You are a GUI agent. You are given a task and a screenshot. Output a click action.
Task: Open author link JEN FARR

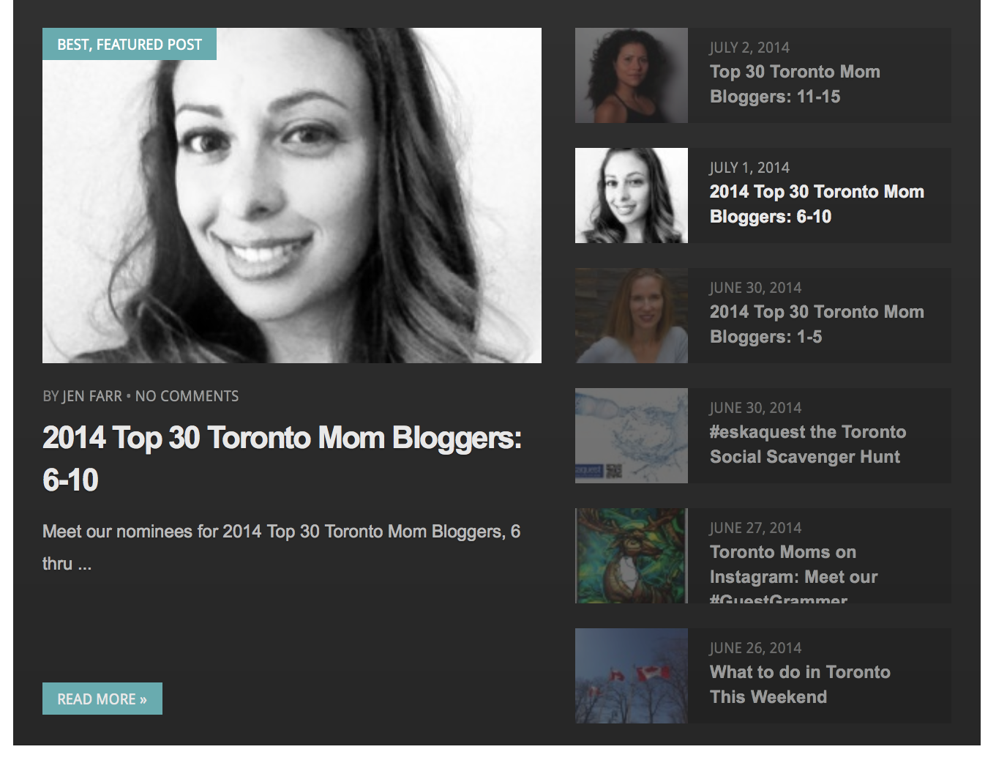[x=92, y=396]
